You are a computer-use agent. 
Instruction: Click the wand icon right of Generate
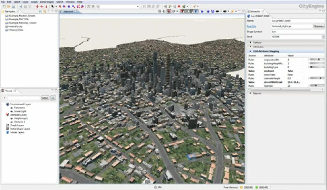click(194, 6)
